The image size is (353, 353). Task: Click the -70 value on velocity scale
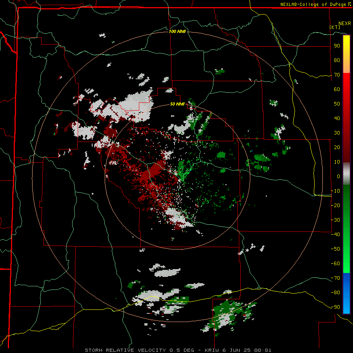coord(335,278)
